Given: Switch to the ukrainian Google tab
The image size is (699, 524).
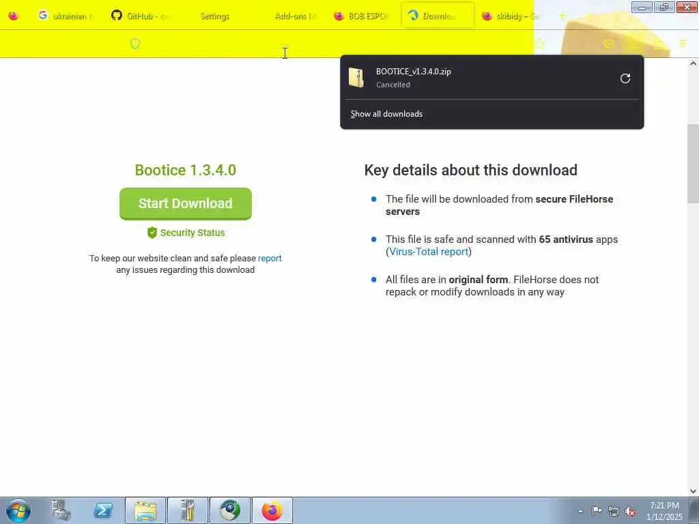Looking at the screenshot, I should tap(67, 16).
